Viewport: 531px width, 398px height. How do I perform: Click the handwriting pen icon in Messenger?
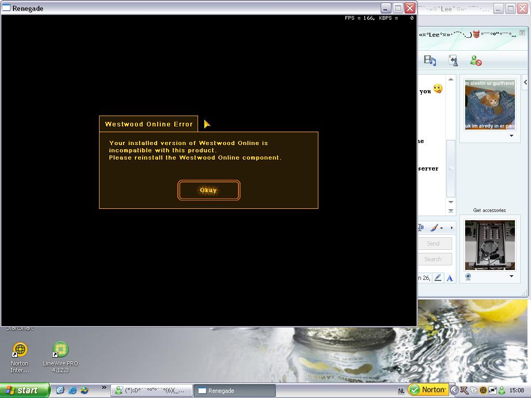pyautogui.click(x=438, y=278)
